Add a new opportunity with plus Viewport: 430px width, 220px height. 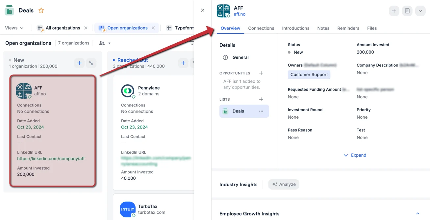261,73
